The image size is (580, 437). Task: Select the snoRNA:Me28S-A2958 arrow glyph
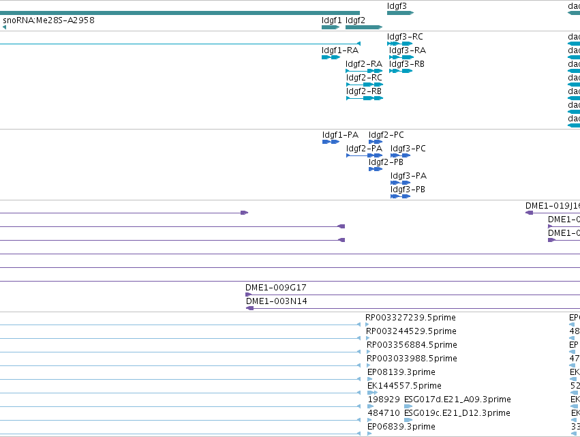4,27
